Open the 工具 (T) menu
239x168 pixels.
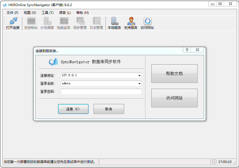click(x=47, y=13)
